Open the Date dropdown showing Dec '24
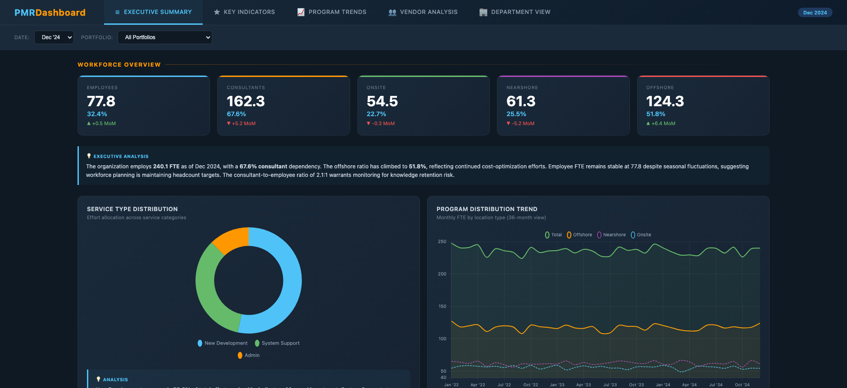The width and height of the screenshot is (847, 388). pos(54,37)
